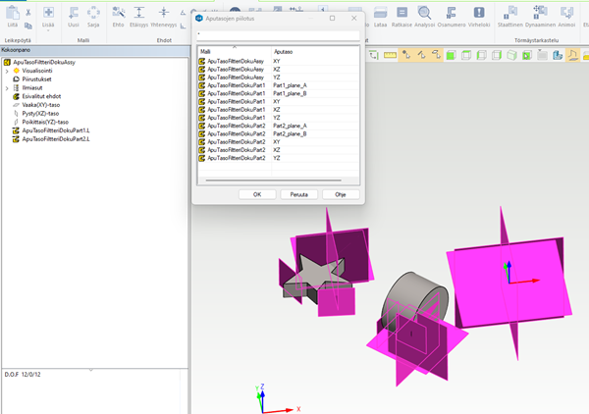Select Vaaka(XY)-taso in the assembly tree
Viewport: 589px width, 414px height.
tap(43, 105)
